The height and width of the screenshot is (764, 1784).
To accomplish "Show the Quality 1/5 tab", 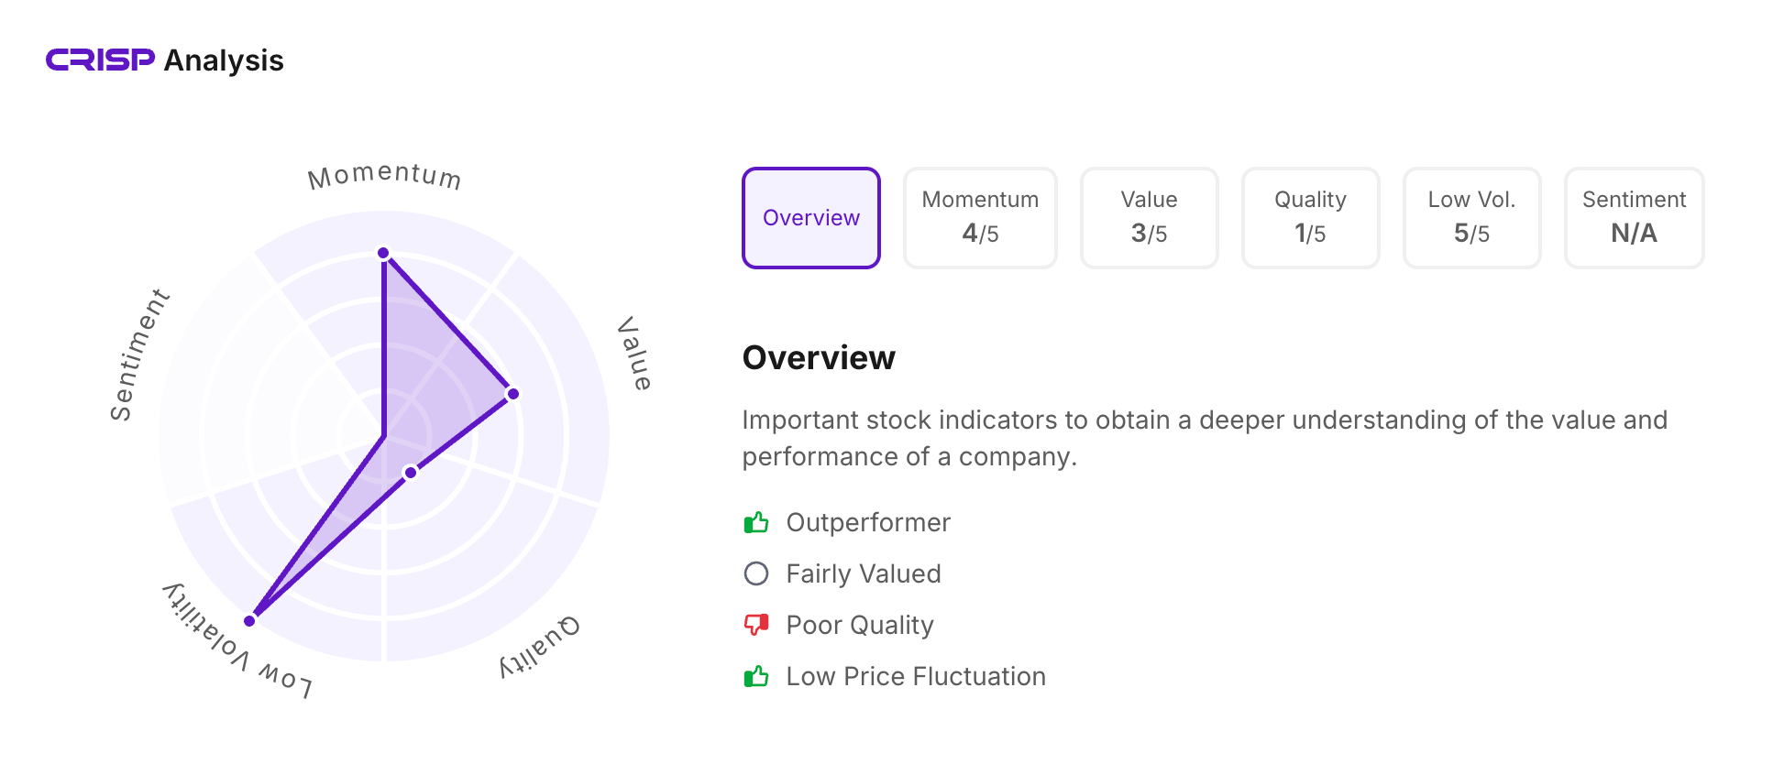I will (x=1310, y=218).
